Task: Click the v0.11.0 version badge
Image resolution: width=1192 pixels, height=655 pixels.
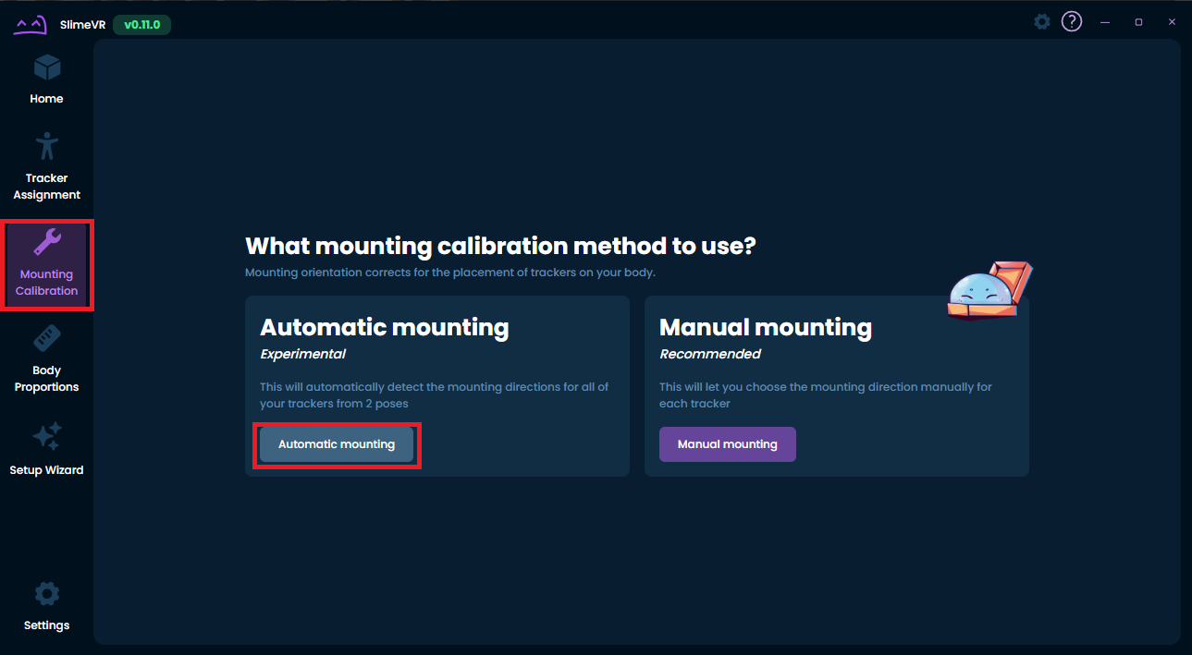Action: [x=141, y=25]
